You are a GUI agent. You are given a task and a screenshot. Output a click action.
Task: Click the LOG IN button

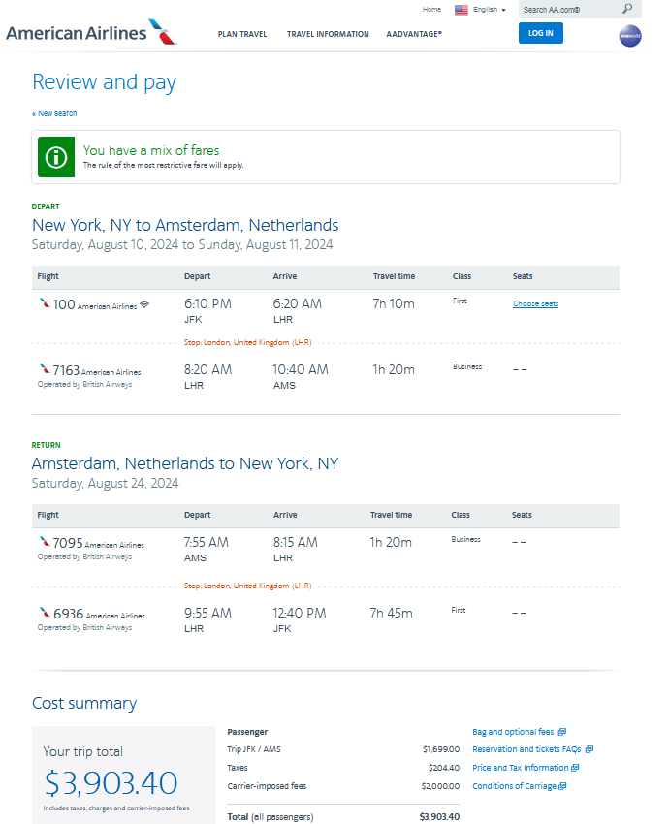pyautogui.click(x=540, y=32)
